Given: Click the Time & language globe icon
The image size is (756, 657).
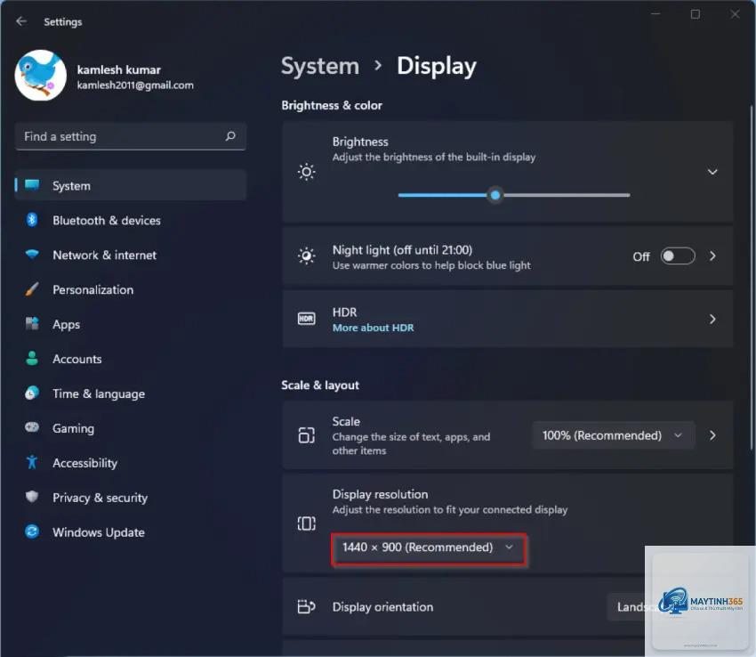Looking at the screenshot, I should (x=32, y=393).
